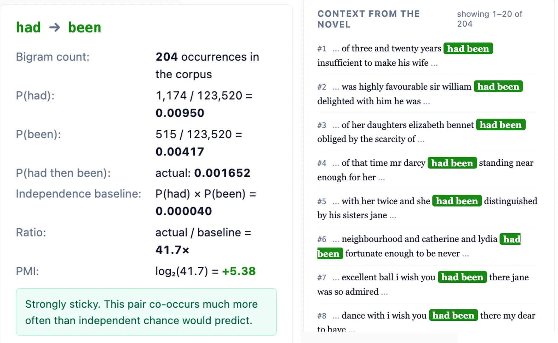Click the "had been" highlight after "elizabeth bennet"

coord(501,125)
